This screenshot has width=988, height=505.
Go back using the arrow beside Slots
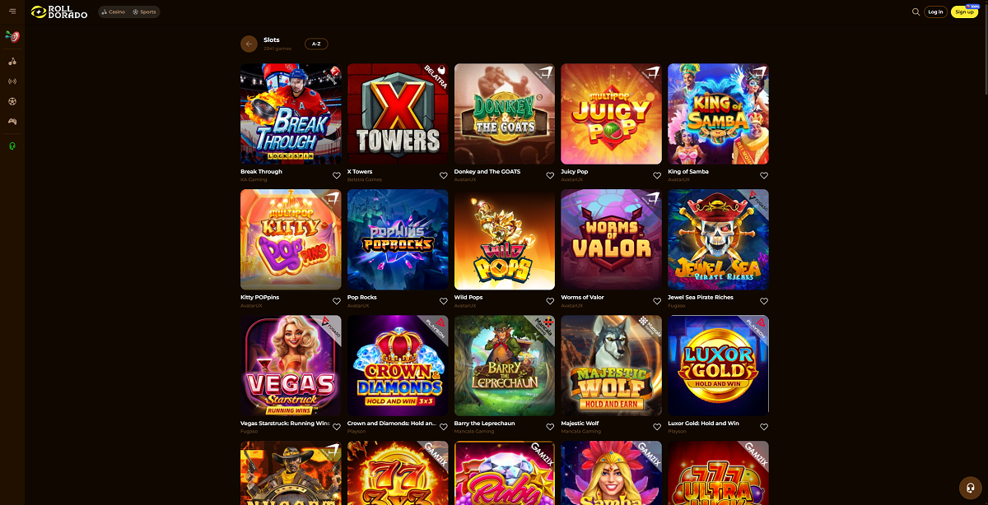coord(249,44)
